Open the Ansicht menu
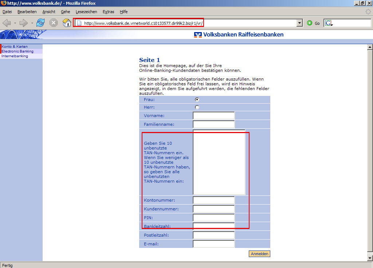The height and width of the screenshot is (268, 373). tap(49, 12)
